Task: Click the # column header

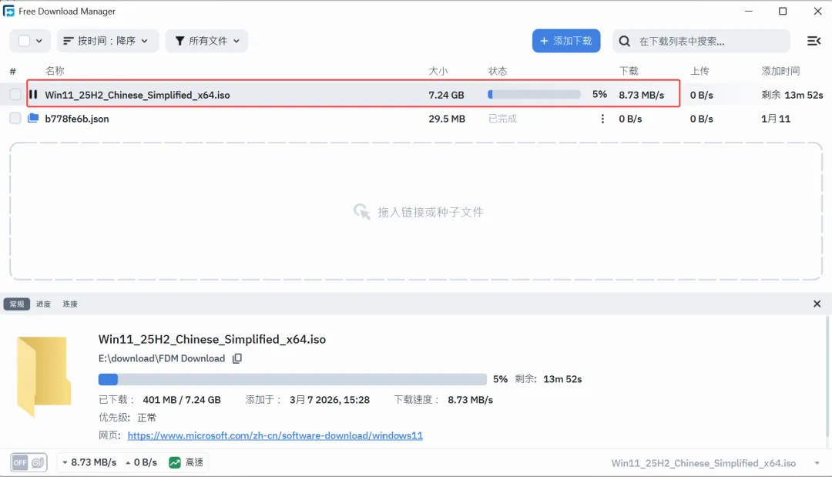Action: (13, 71)
